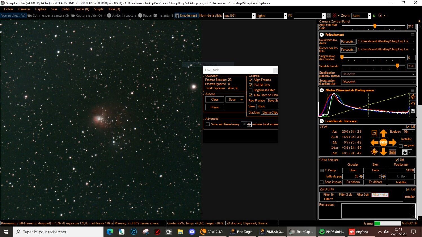Apply auto-stretch via the histogram lightning icon

pos(413,97)
